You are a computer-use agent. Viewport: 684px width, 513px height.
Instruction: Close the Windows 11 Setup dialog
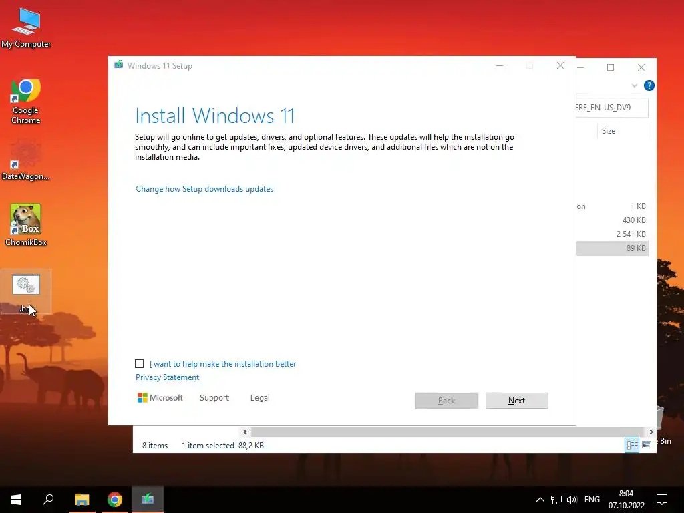[560, 66]
